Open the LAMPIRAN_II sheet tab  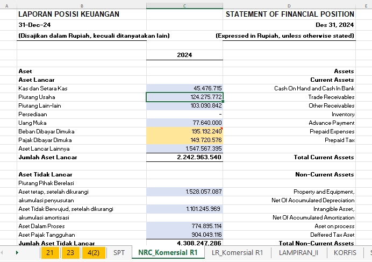coord(297,252)
